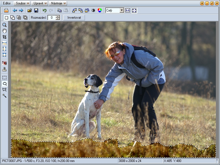Viewport: 220px width, 165px height.
Task: Select the perspective correction tool
Action: (4, 55)
